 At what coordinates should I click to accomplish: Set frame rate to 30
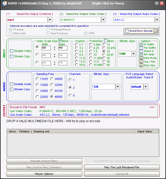pos(104,58)
